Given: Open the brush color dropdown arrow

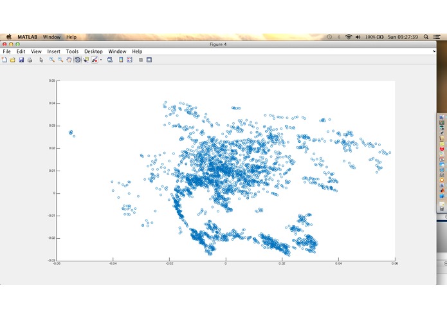Looking at the screenshot, I should (101, 60).
